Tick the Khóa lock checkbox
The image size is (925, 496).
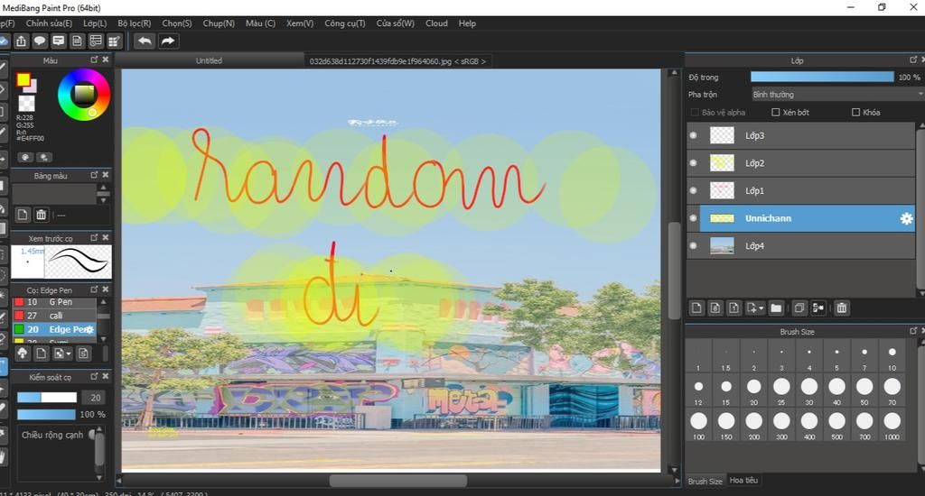tap(856, 113)
